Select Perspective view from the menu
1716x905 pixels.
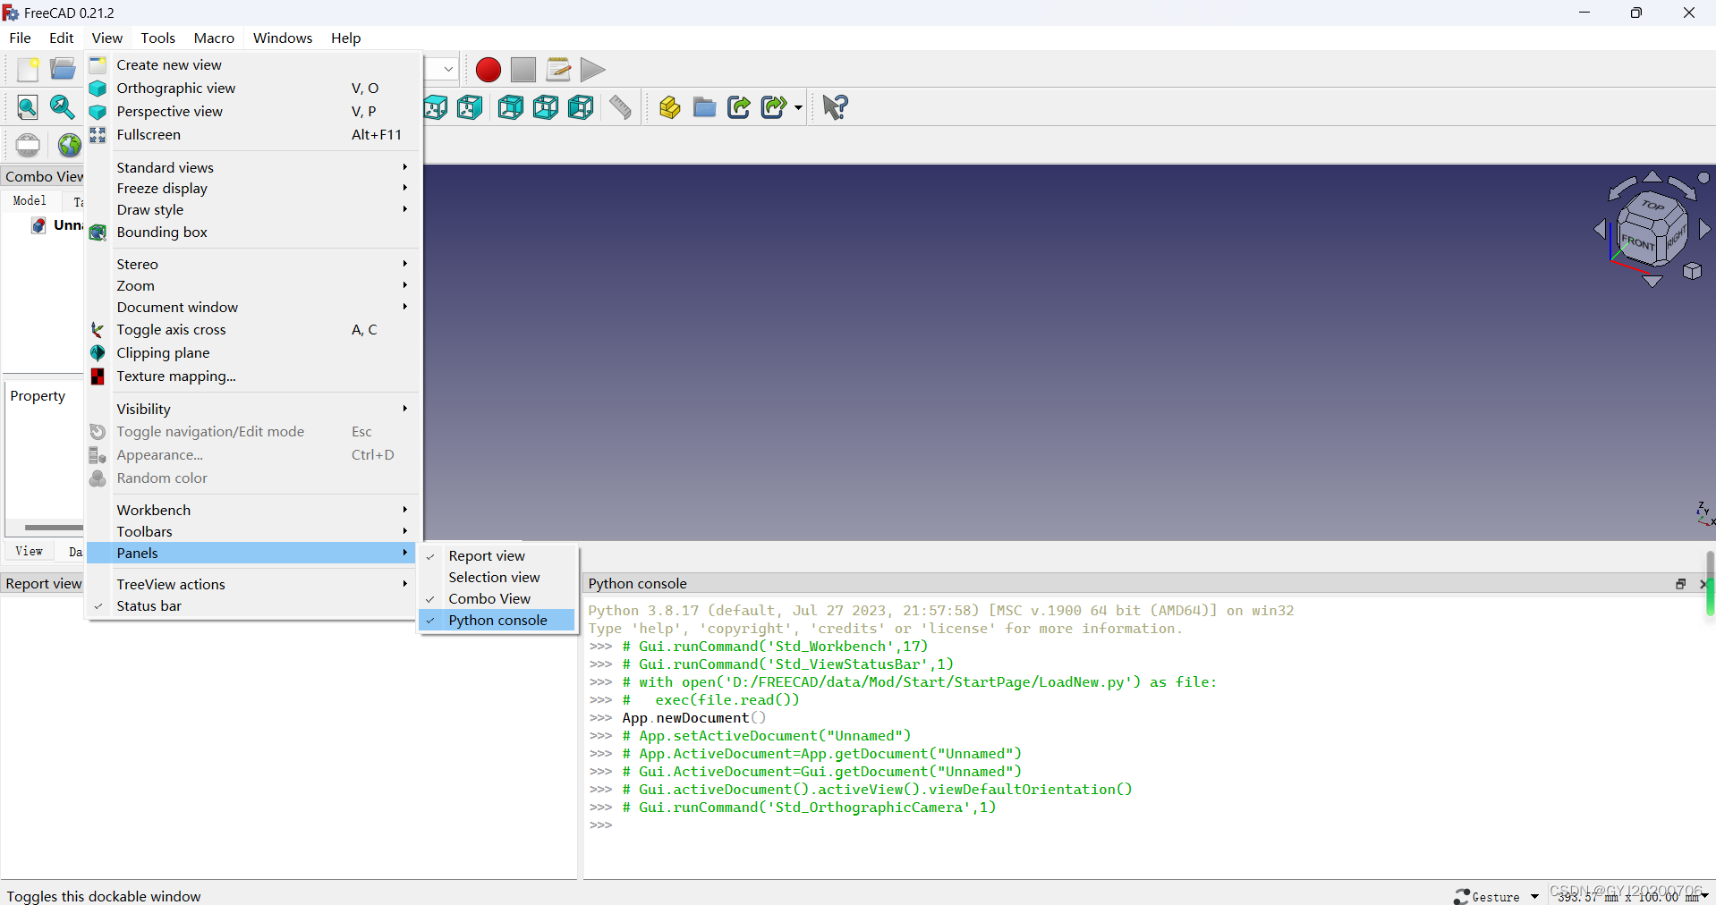tap(169, 111)
